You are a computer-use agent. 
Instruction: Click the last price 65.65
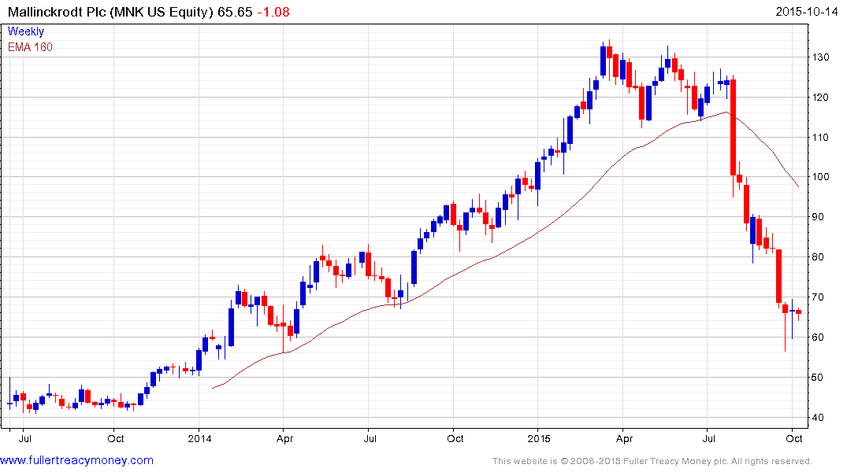click(x=235, y=12)
